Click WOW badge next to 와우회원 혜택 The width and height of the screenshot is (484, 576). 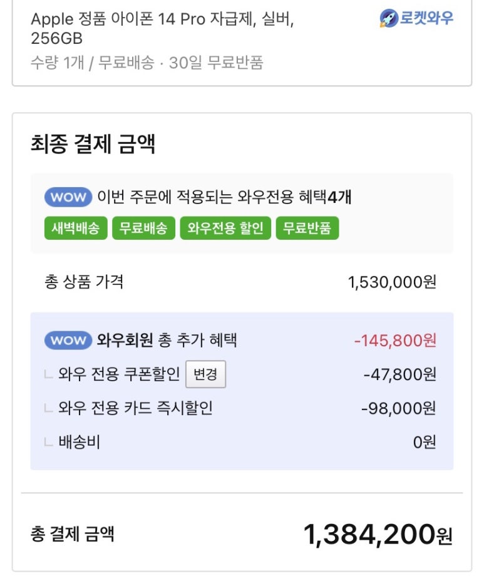point(68,340)
